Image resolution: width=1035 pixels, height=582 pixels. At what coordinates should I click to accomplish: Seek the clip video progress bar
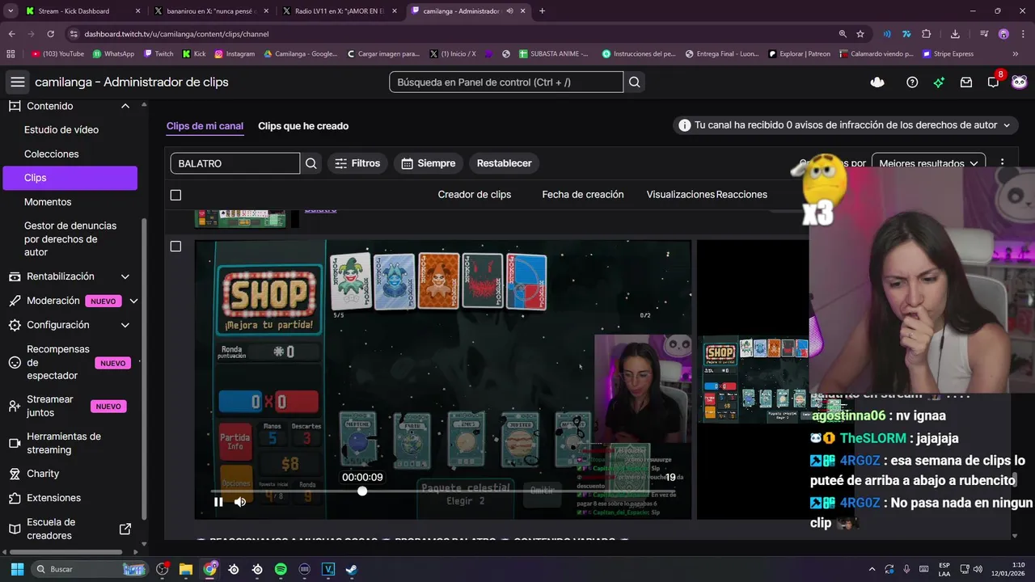click(x=443, y=491)
